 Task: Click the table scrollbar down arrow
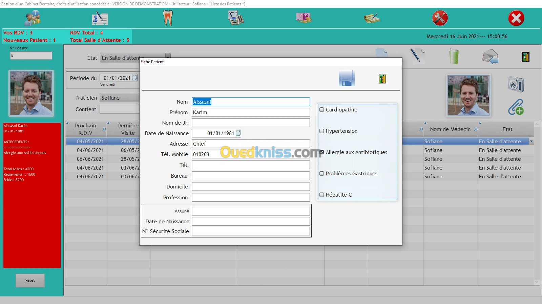point(537,282)
